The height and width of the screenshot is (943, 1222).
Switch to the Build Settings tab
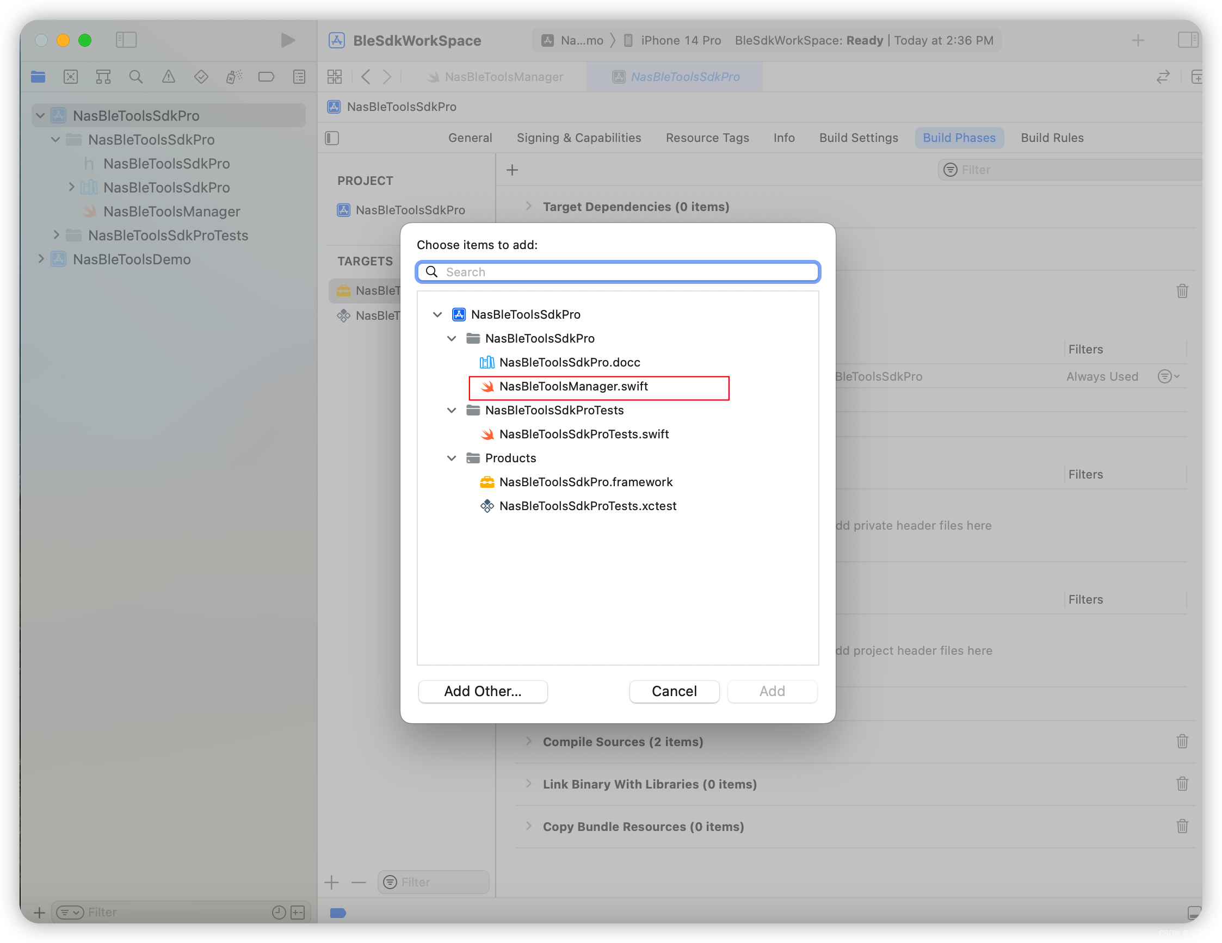[859, 138]
